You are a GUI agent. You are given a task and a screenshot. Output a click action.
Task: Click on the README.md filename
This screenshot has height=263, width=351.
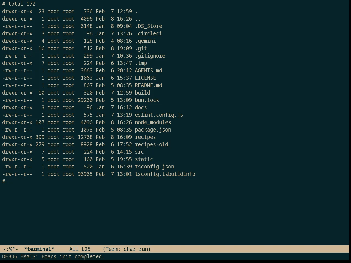(148, 85)
